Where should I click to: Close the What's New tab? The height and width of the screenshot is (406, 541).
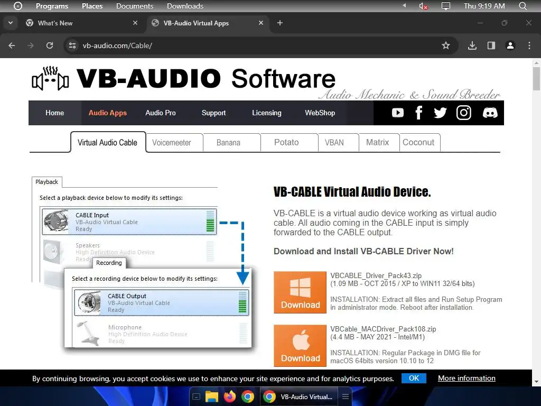[x=135, y=23]
